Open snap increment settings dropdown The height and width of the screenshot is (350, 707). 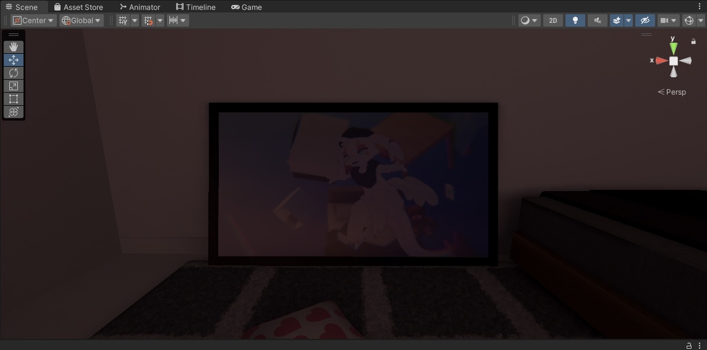[x=177, y=20]
